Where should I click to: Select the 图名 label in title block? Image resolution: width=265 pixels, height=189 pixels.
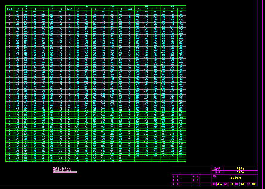pyautogui.click(x=215, y=176)
